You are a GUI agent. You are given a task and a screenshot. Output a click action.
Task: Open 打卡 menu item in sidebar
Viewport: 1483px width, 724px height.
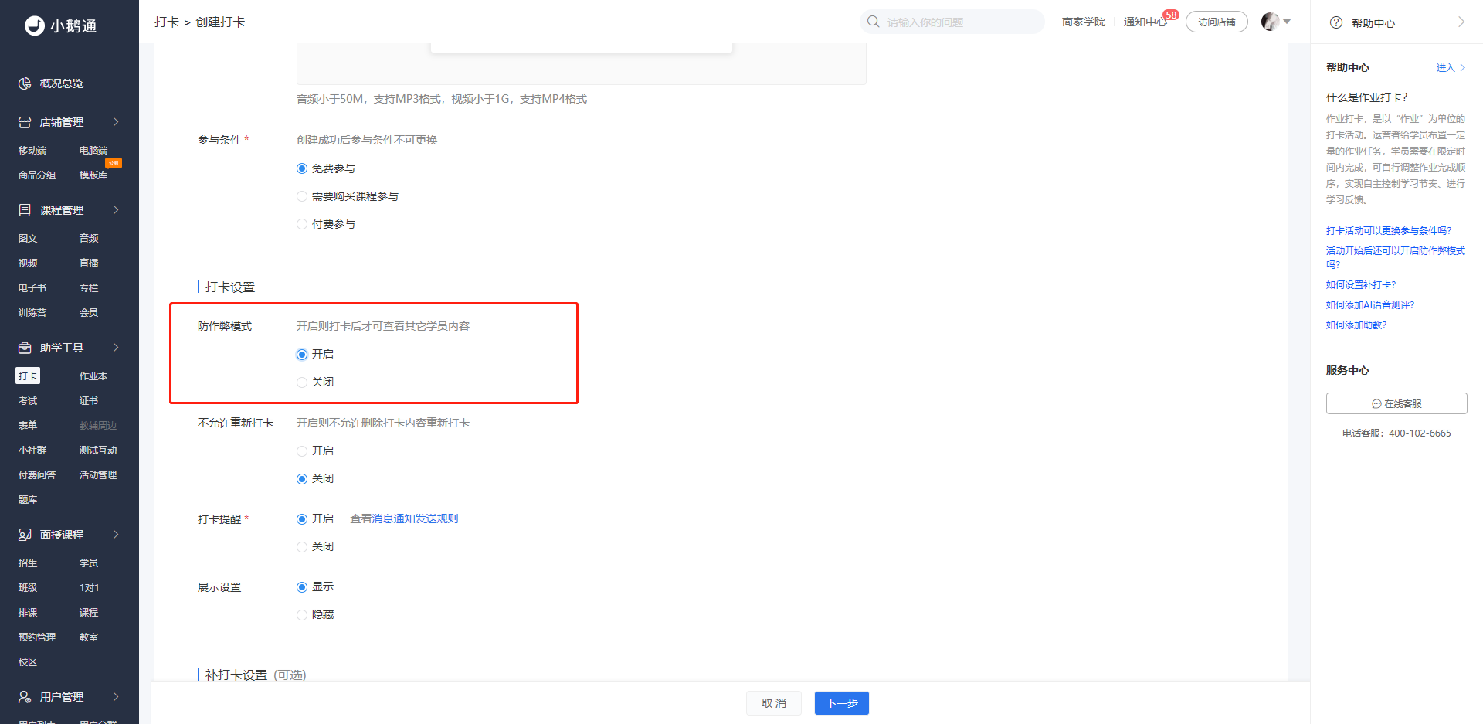tap(28, 376)
